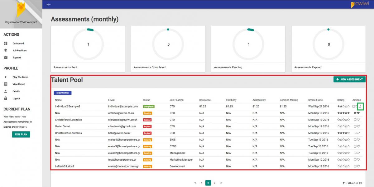374x187 pixels.
Task: Set rating stars for elalos4@honestpartners.gr
Action: (x=343, y=140)
